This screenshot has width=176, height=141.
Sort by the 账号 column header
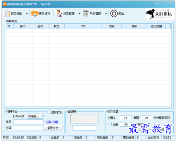23,26
